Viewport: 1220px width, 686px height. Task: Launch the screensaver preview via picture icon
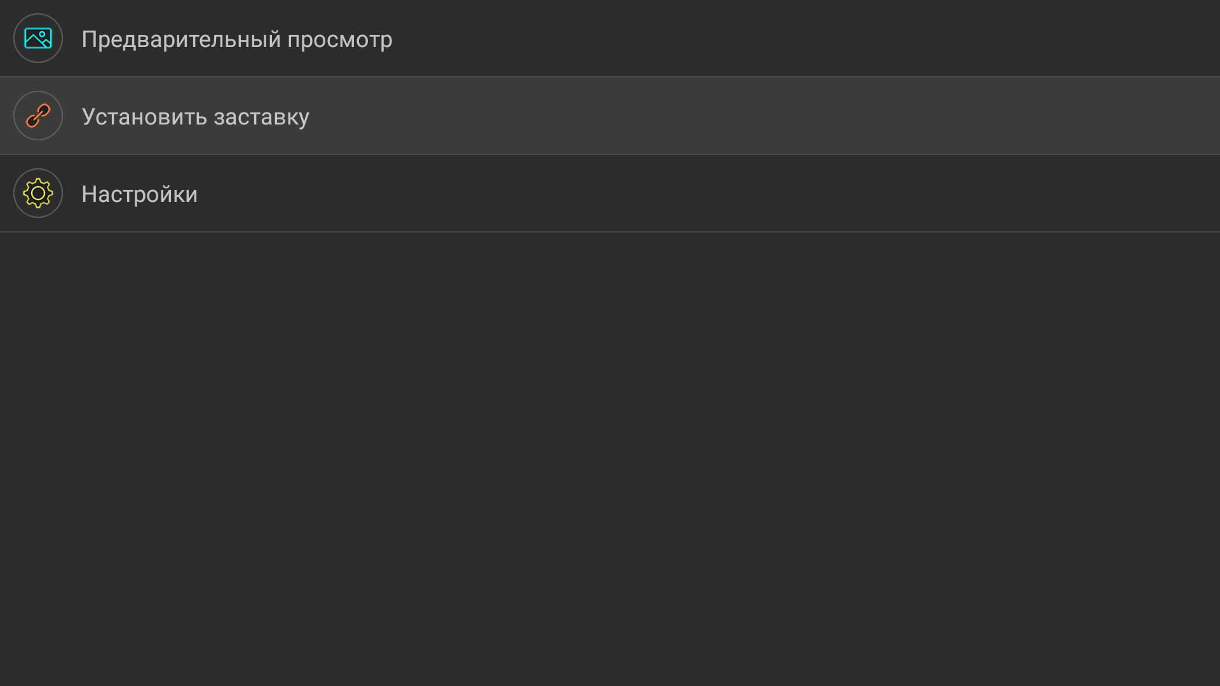pyautogui.click(x=38, y=38)
